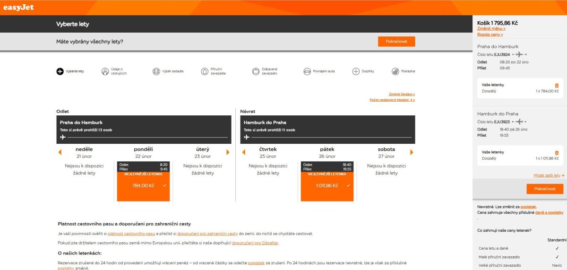Click the Doplňky plus icon
This screenshot has height=270, width=567.
pyautogui.click(x=356, y=71)
